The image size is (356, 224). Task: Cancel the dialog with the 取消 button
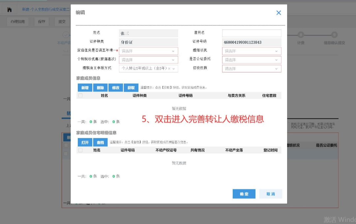(270, 194)
